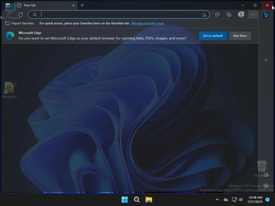Screen dimensions: 275x206
Task: Click the OneDrive cloud tray icon
Action: point(226,200)
